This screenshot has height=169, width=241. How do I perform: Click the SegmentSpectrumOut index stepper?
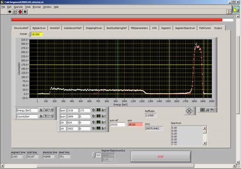click(94, 155)
